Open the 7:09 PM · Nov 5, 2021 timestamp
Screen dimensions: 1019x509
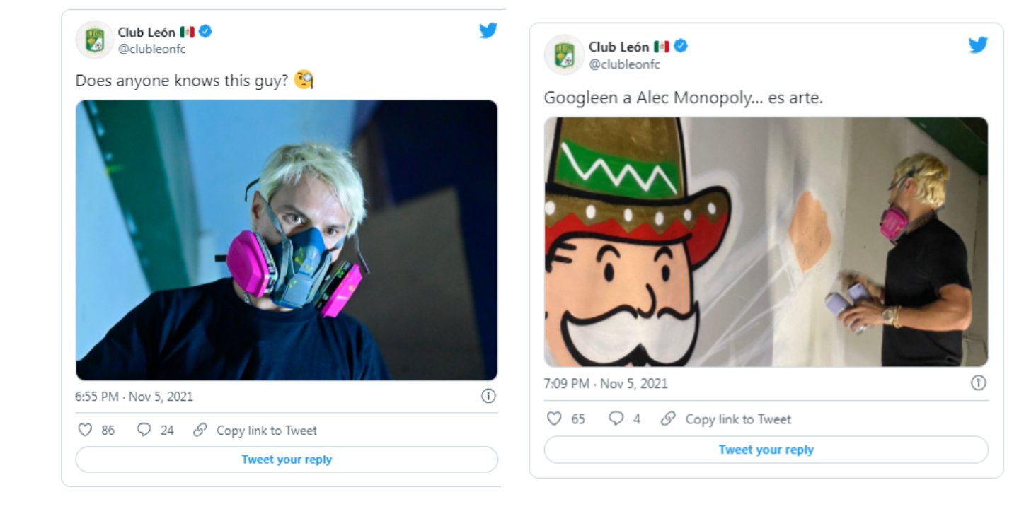pyautogui.click(x=605, y=384)
